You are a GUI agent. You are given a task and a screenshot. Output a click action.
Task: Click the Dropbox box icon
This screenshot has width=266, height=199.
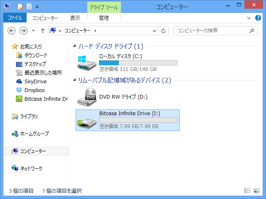[19, 90]
